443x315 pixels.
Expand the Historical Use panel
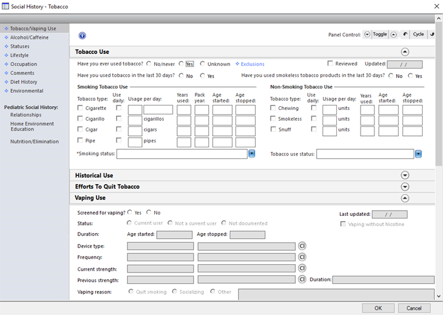tap(405, 175)
